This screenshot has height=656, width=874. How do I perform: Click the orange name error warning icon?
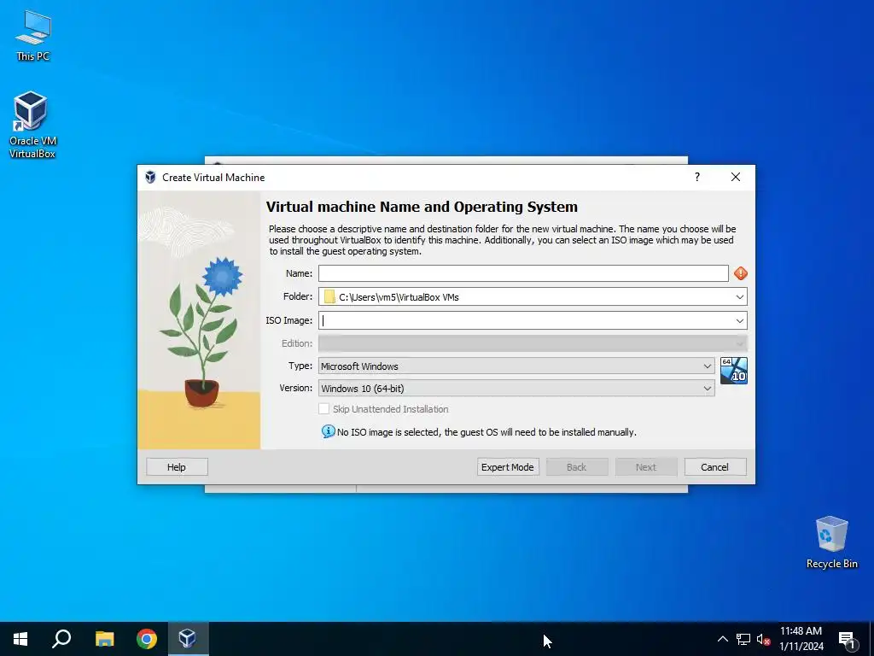point(740,273)
